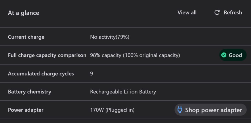Screen dimensions: 251x123
Task: Click the No activity(79%) value
Action: point(110,37)
